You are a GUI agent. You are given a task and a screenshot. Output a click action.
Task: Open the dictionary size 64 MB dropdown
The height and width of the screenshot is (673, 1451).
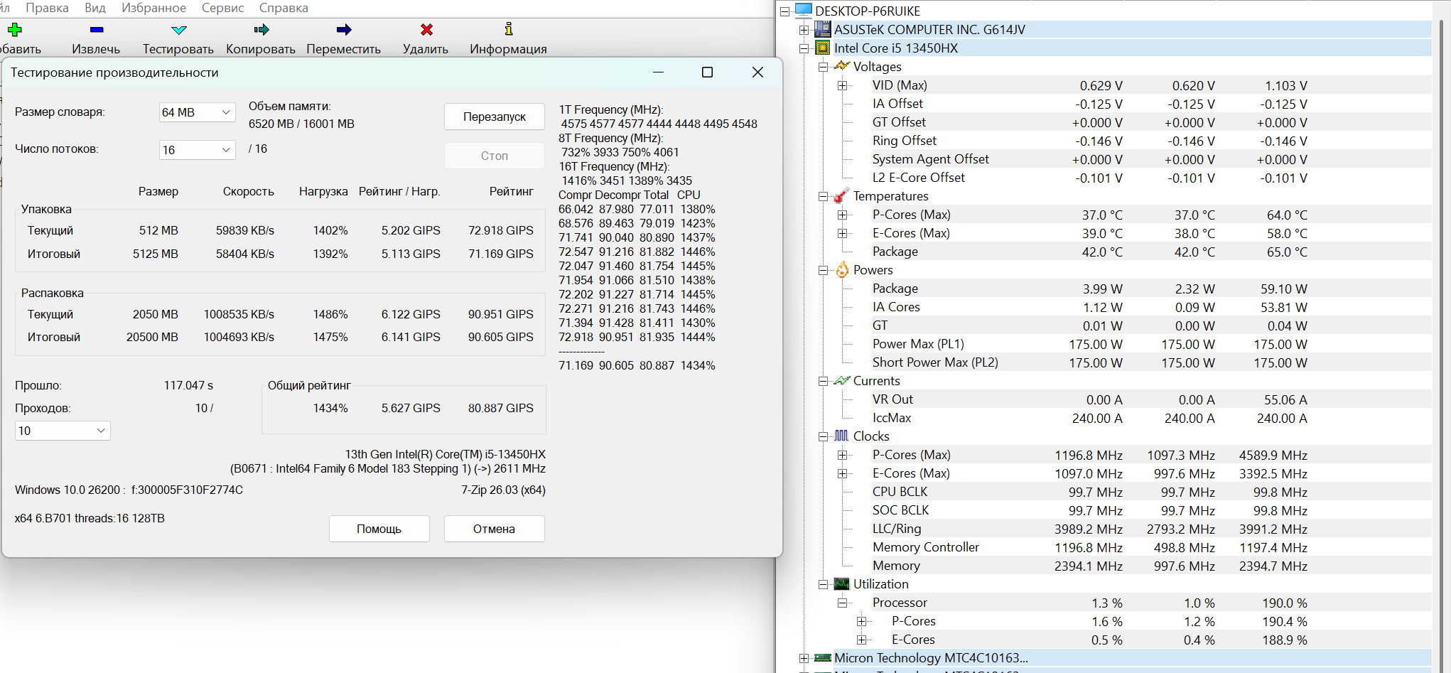point(197,112)
